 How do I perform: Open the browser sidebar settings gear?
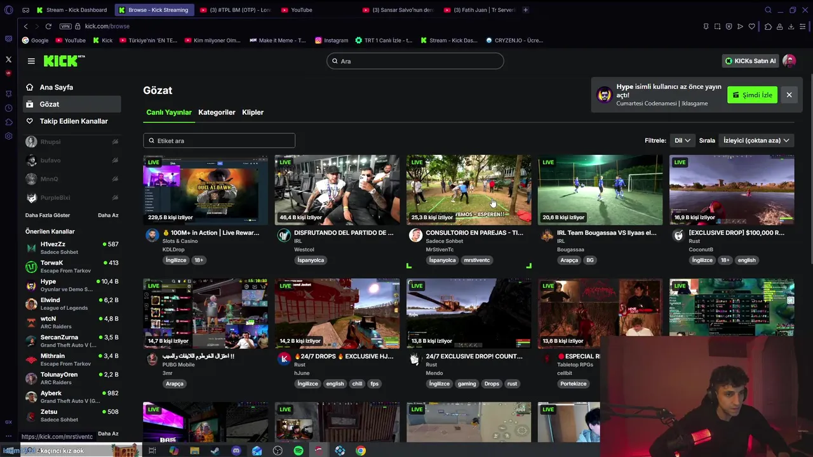click(x=8, y=136)
